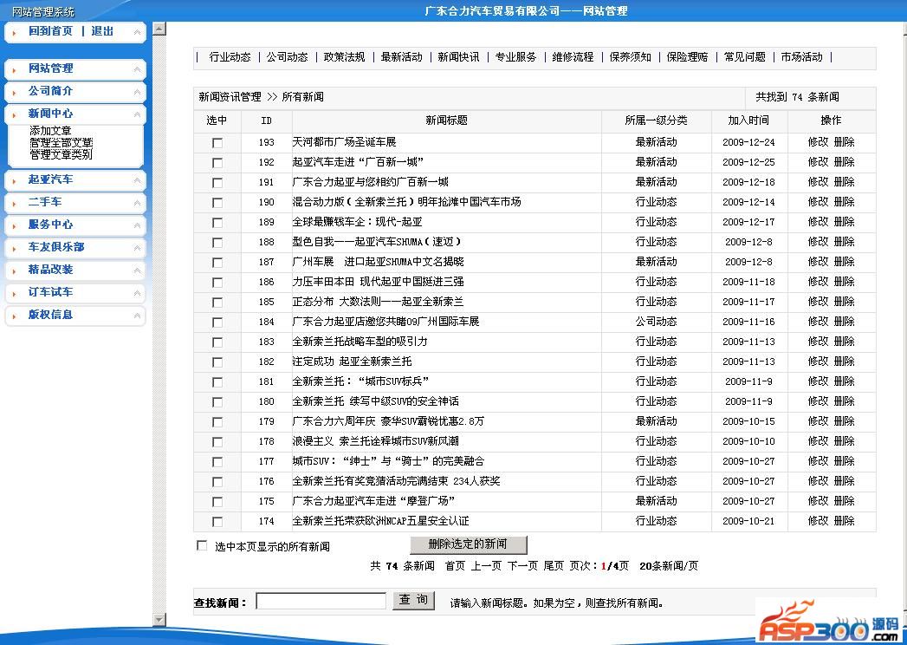Open the 常见问题 category tab
This screenshot has width=907, height=645.
(x=744, y=57)
